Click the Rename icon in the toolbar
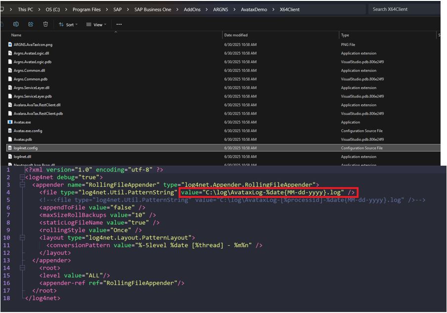447x313 pixels. click(x=16, y=24)
